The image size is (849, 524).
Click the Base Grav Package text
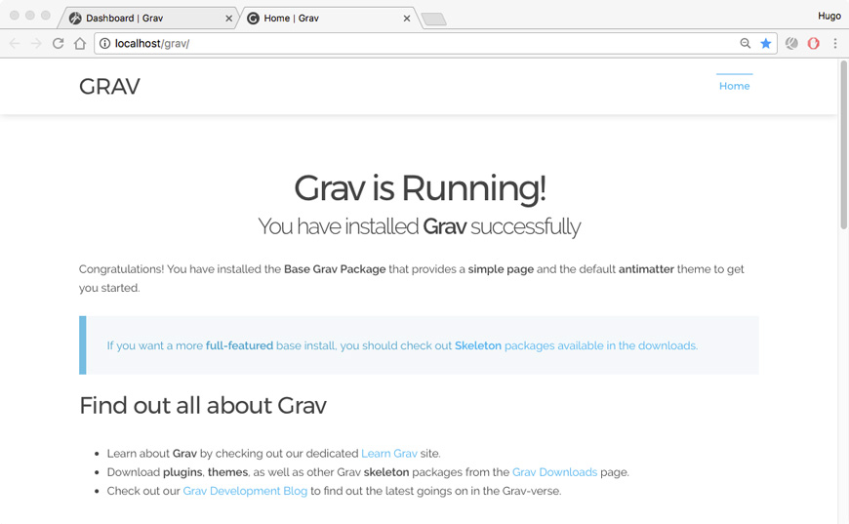pos(335,269)
